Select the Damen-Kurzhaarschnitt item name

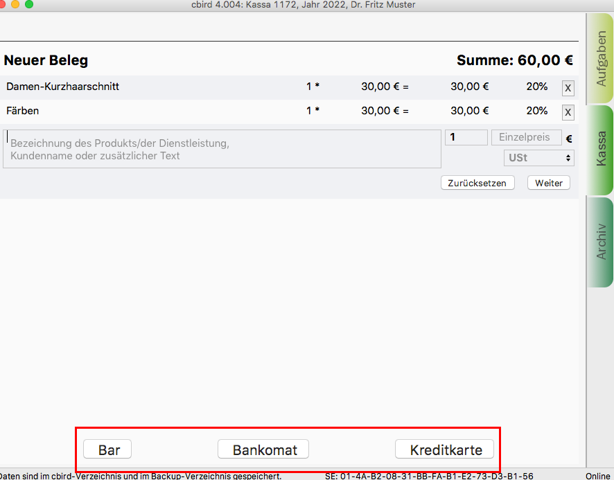63,87
